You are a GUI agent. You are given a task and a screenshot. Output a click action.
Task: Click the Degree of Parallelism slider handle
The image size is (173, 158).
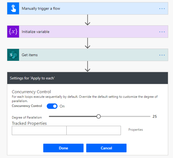point(98,116)
